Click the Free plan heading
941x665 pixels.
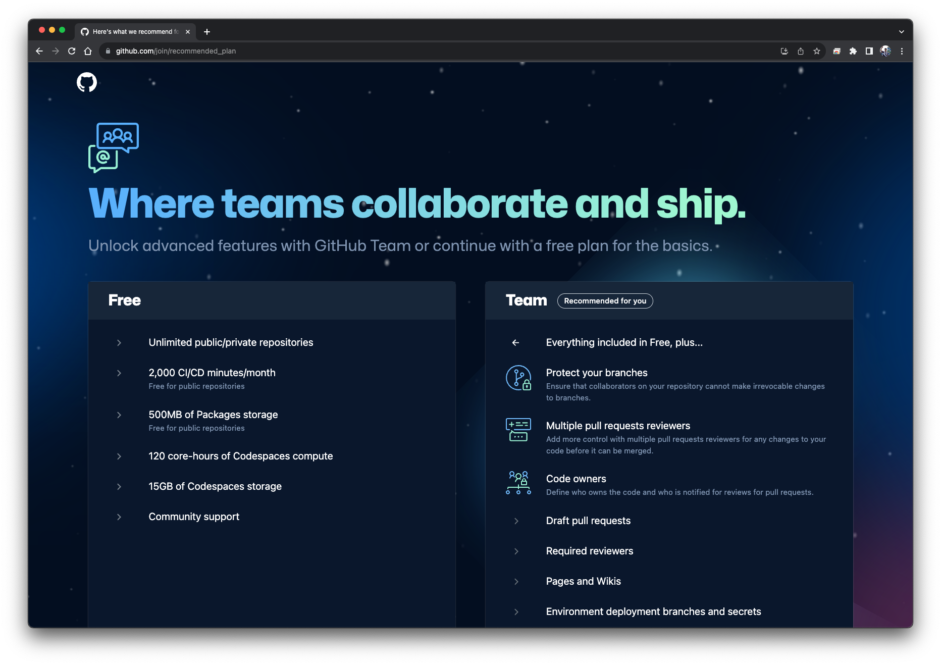click(x=124, y=300)
